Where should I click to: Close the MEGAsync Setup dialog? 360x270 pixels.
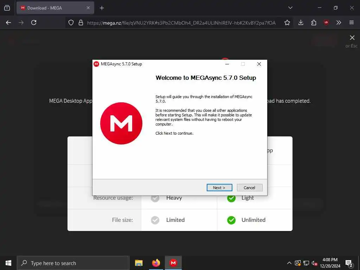tap(259, 64)
